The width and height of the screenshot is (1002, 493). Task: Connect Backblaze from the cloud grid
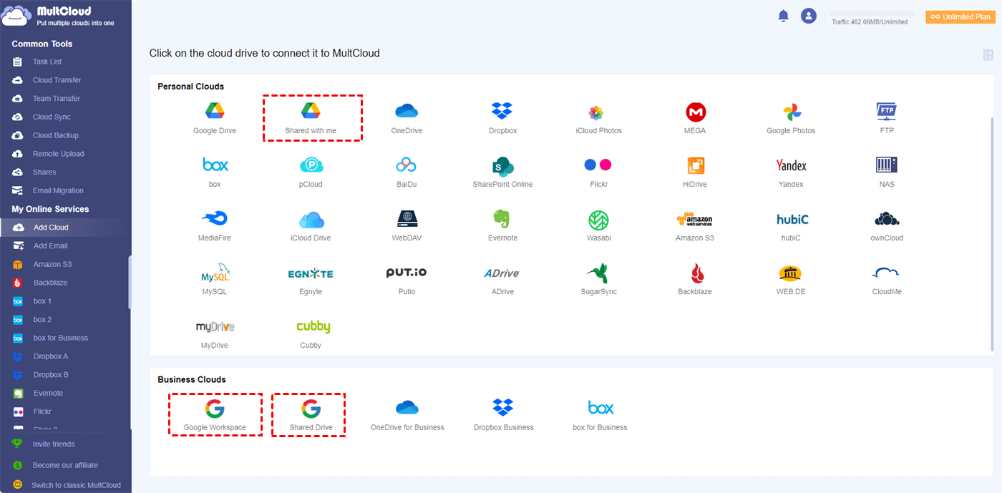pos(695,279)
